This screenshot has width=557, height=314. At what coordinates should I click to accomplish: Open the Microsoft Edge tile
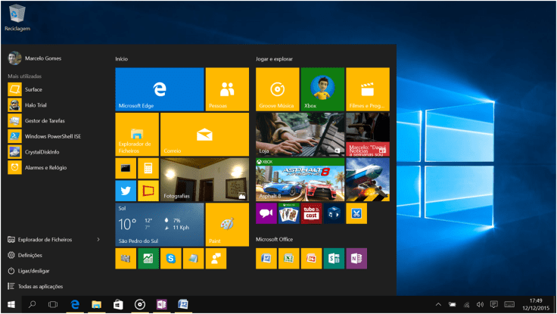159,89
